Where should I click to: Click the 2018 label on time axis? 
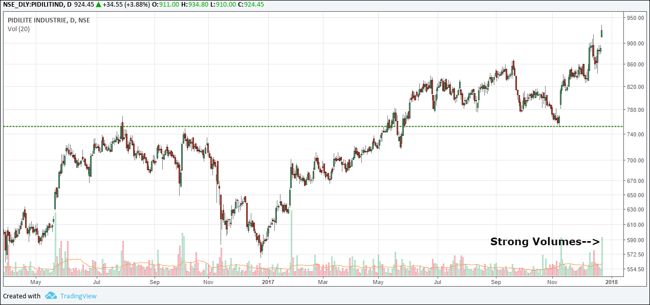(611, 281)
